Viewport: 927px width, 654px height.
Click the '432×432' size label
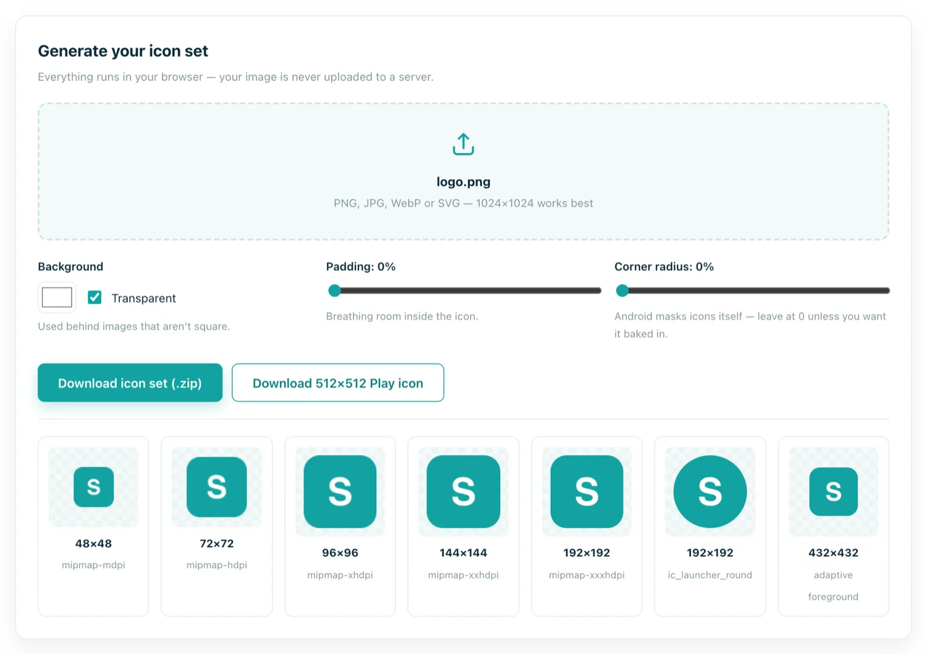pos(833,553)
